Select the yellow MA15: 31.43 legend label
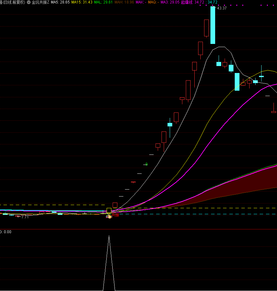Viewport: 277px width, 291px height. click(82, 2)
